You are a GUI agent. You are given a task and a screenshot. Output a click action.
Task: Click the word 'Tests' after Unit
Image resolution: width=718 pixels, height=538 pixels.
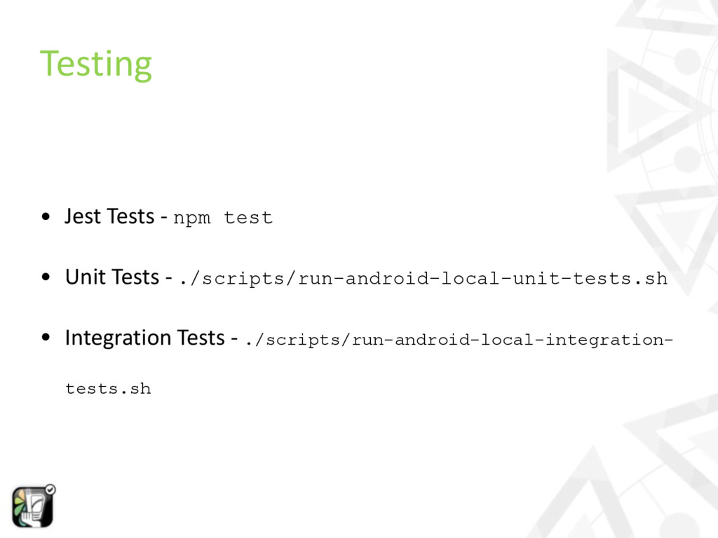(135, 277)
